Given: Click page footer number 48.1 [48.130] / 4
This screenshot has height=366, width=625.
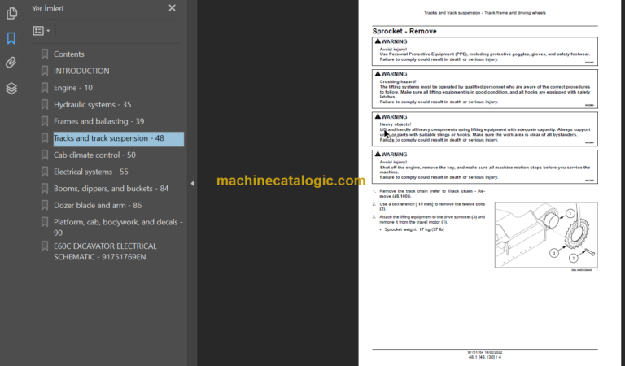Looking at the screenshot, I should point(485,357).
